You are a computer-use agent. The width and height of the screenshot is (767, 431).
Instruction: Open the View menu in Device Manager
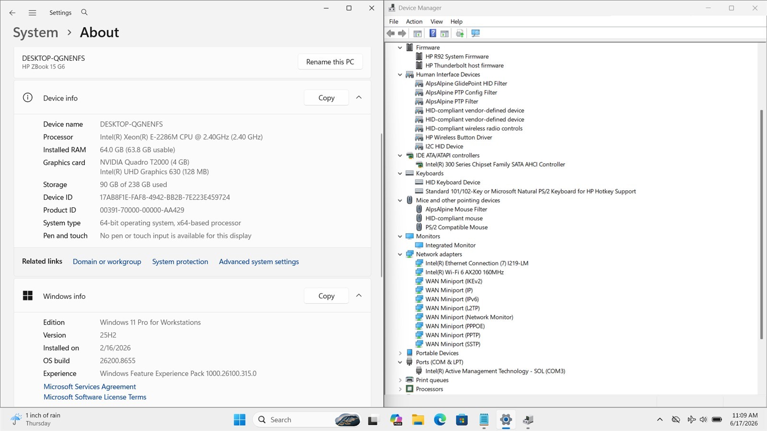coord(437,22)
